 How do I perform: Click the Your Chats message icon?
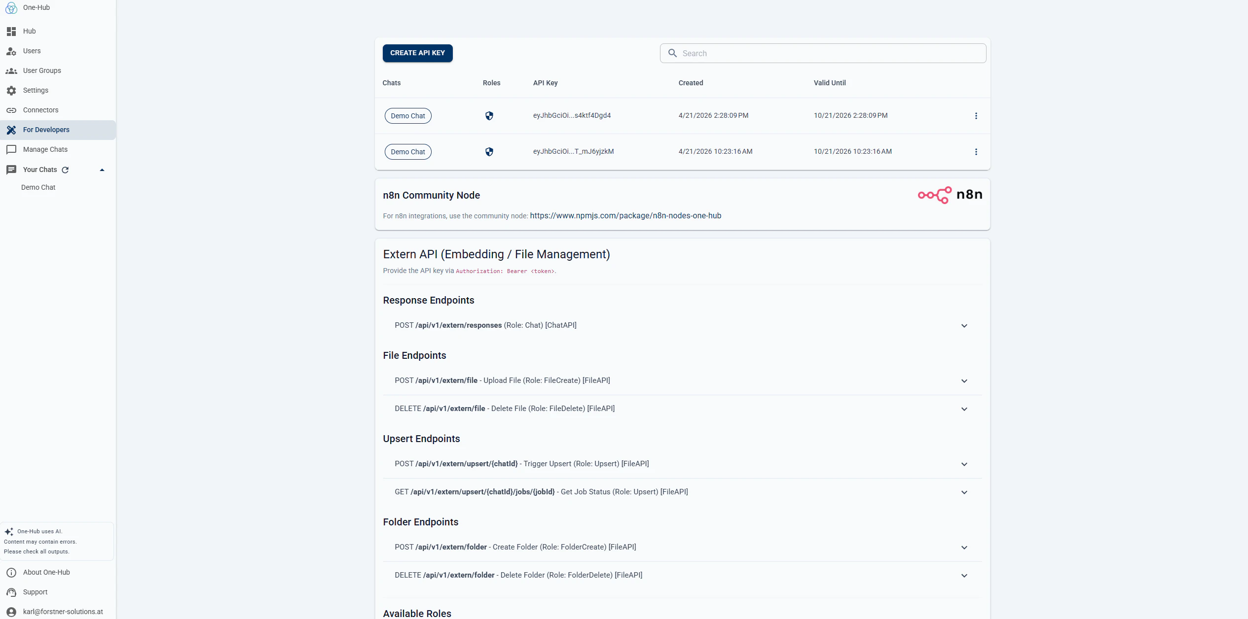tap(11, 170)
